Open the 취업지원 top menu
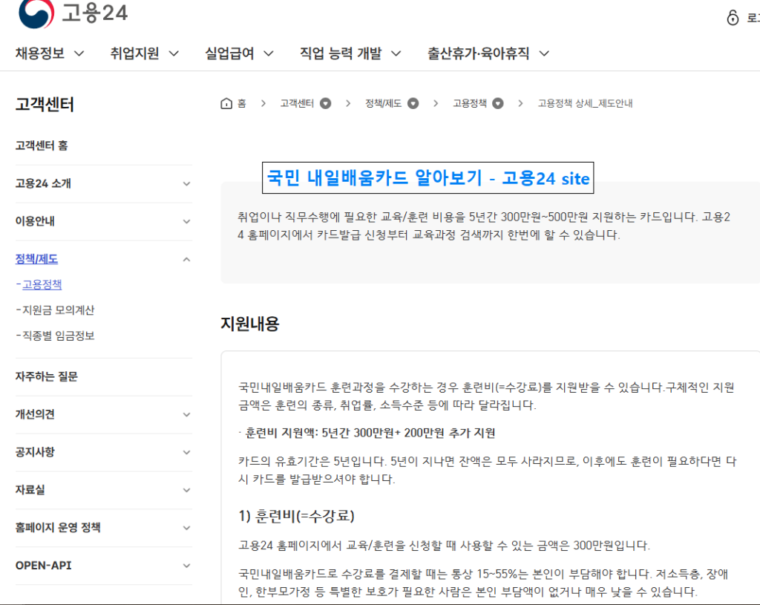 (135, 53)
